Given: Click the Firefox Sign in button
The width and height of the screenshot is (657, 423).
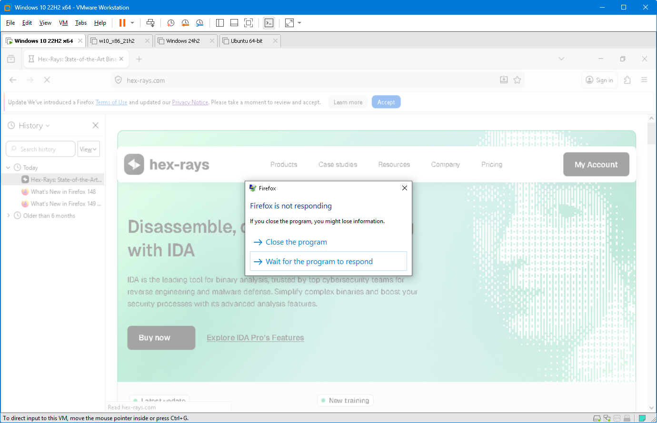Looking at the screenshot, I should click(x=599, y=80).
